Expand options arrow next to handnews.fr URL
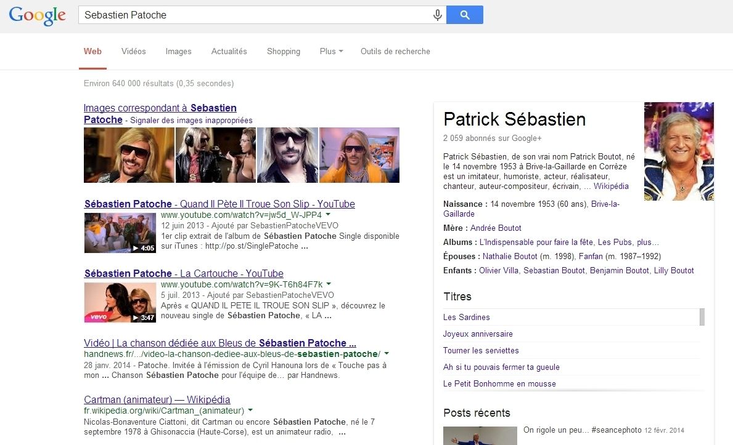733x445 pixels. click(x=387, y=353)
